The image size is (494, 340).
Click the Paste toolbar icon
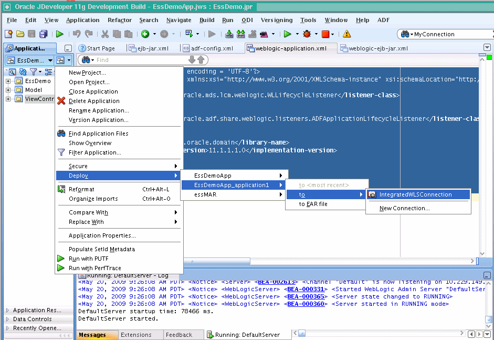tap(129, 34)
